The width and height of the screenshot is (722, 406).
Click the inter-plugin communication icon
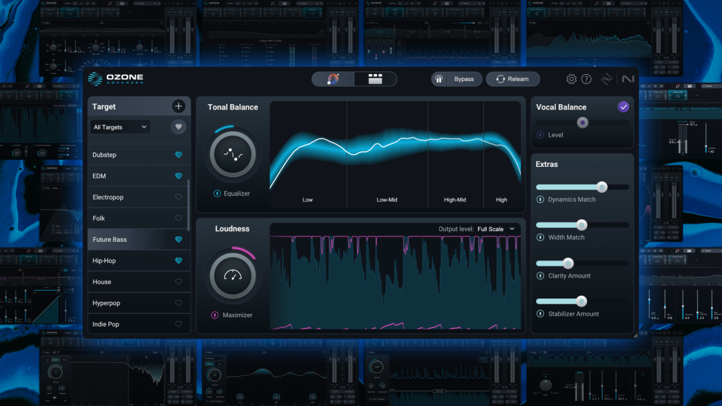click(x=607, y=79)
